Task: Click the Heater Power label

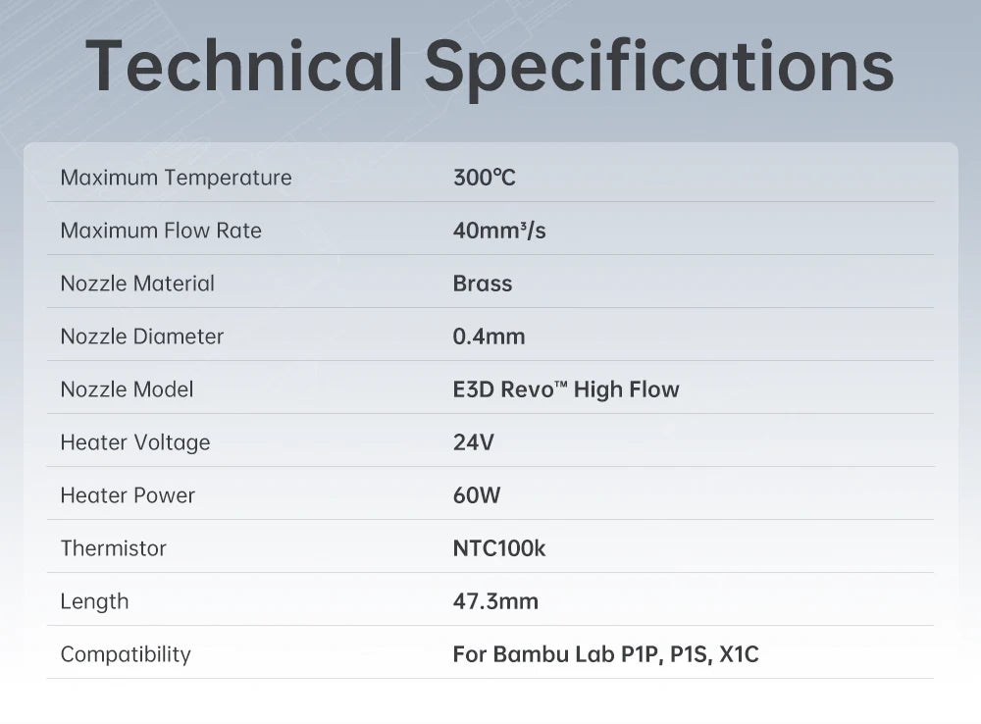Action: [128, 495]
